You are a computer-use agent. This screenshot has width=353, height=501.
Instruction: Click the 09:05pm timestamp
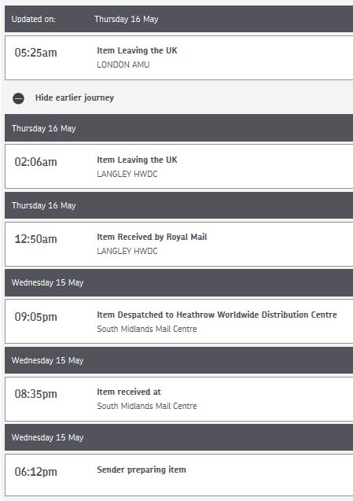(x=36, y=317)
